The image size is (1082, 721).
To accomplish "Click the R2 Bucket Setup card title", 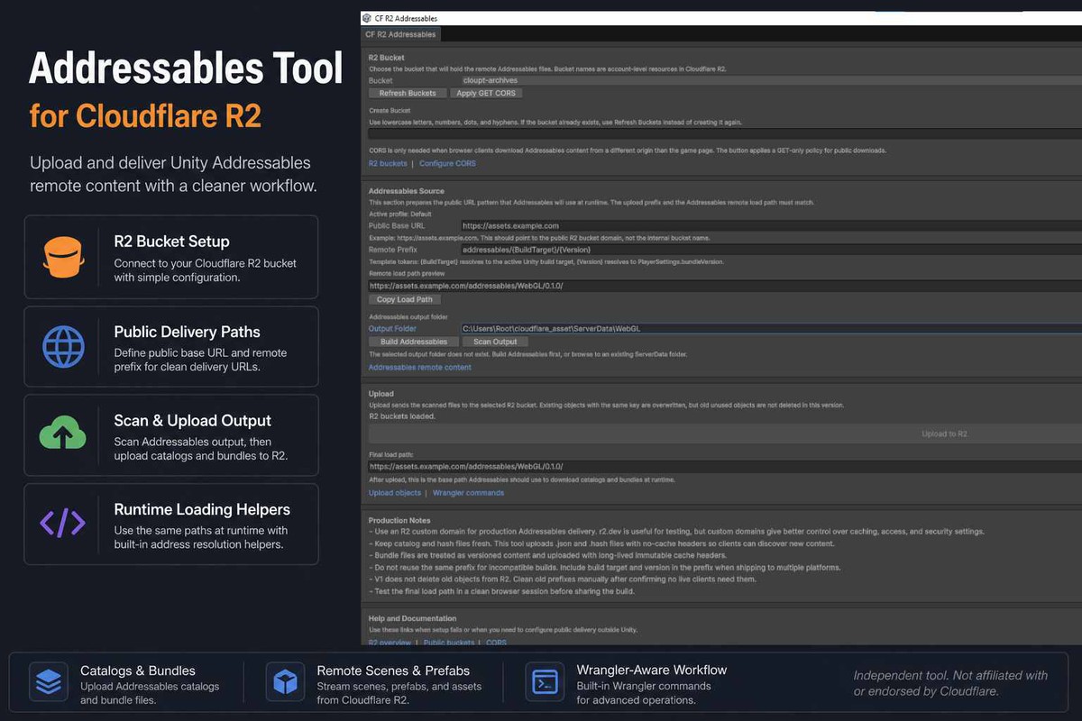I will (x=171, y=242).
